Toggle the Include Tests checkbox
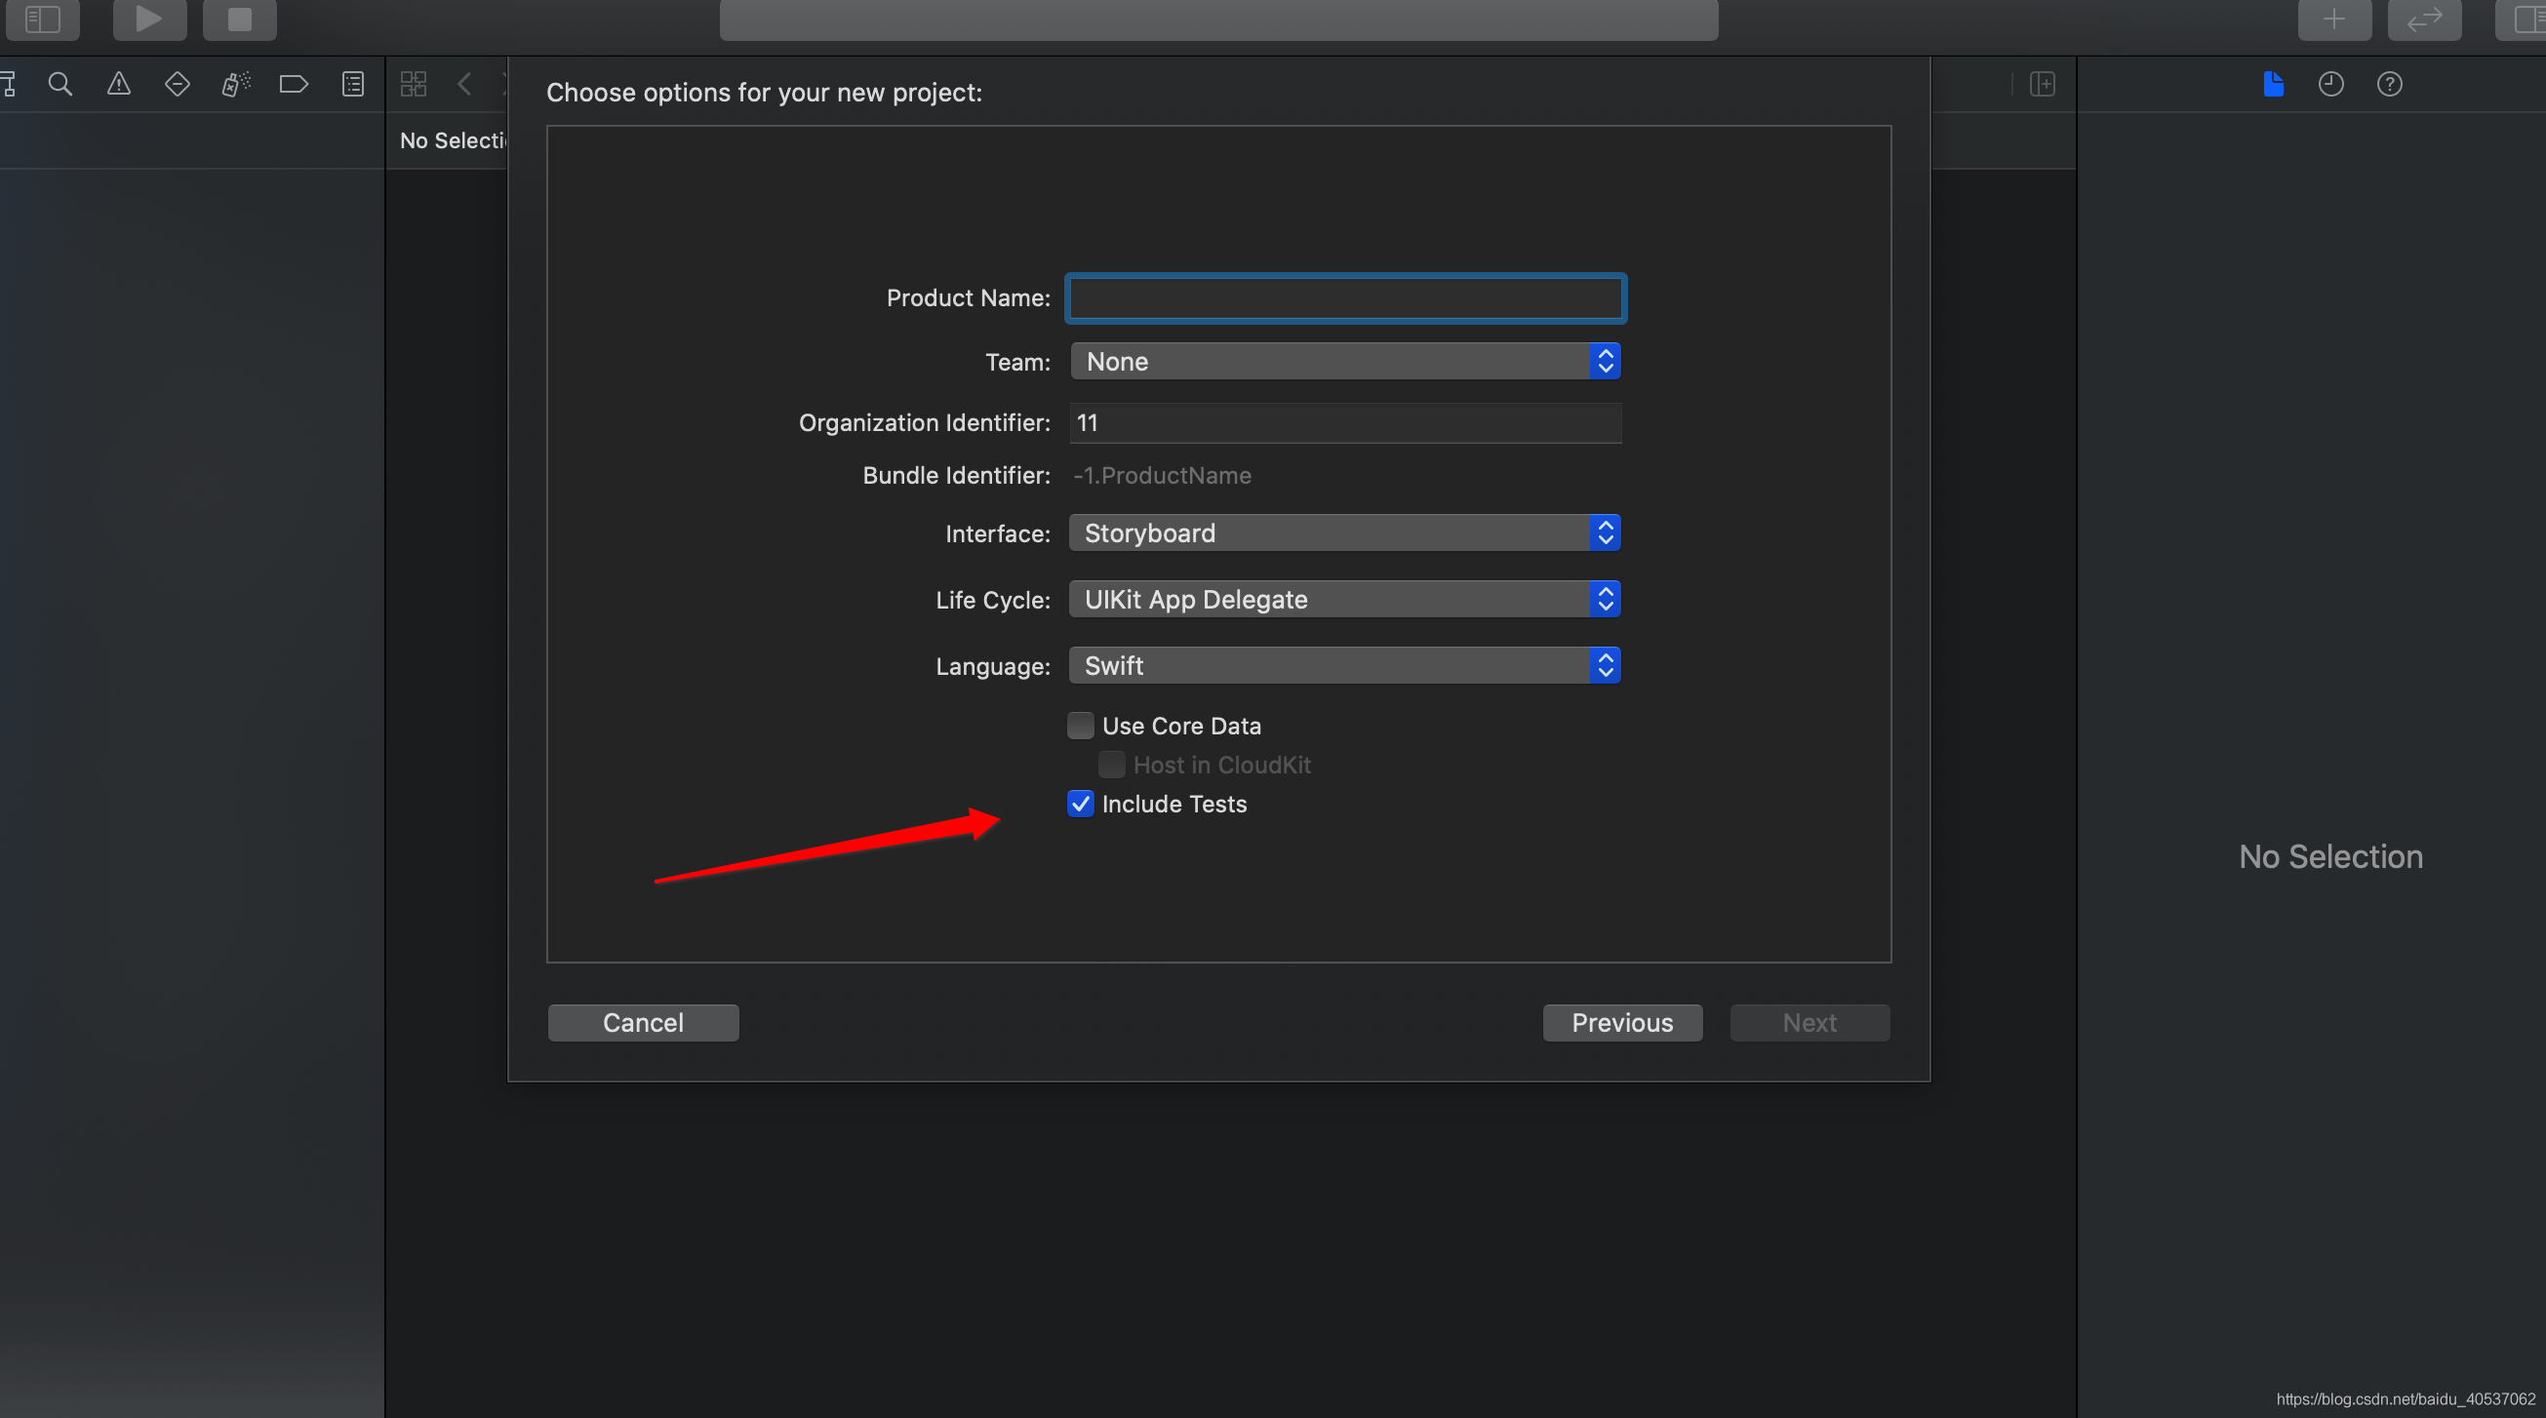This screenshot has height=1418, width=2546. [x=1079, y=804]
